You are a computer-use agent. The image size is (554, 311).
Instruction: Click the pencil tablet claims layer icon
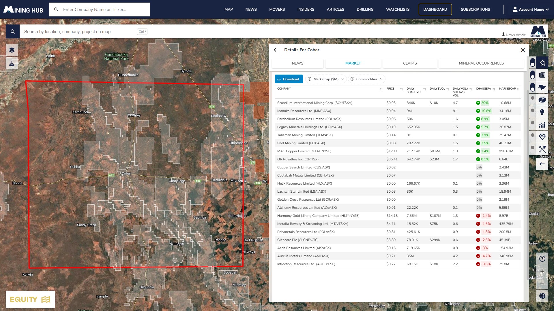(x=542, y=100)
